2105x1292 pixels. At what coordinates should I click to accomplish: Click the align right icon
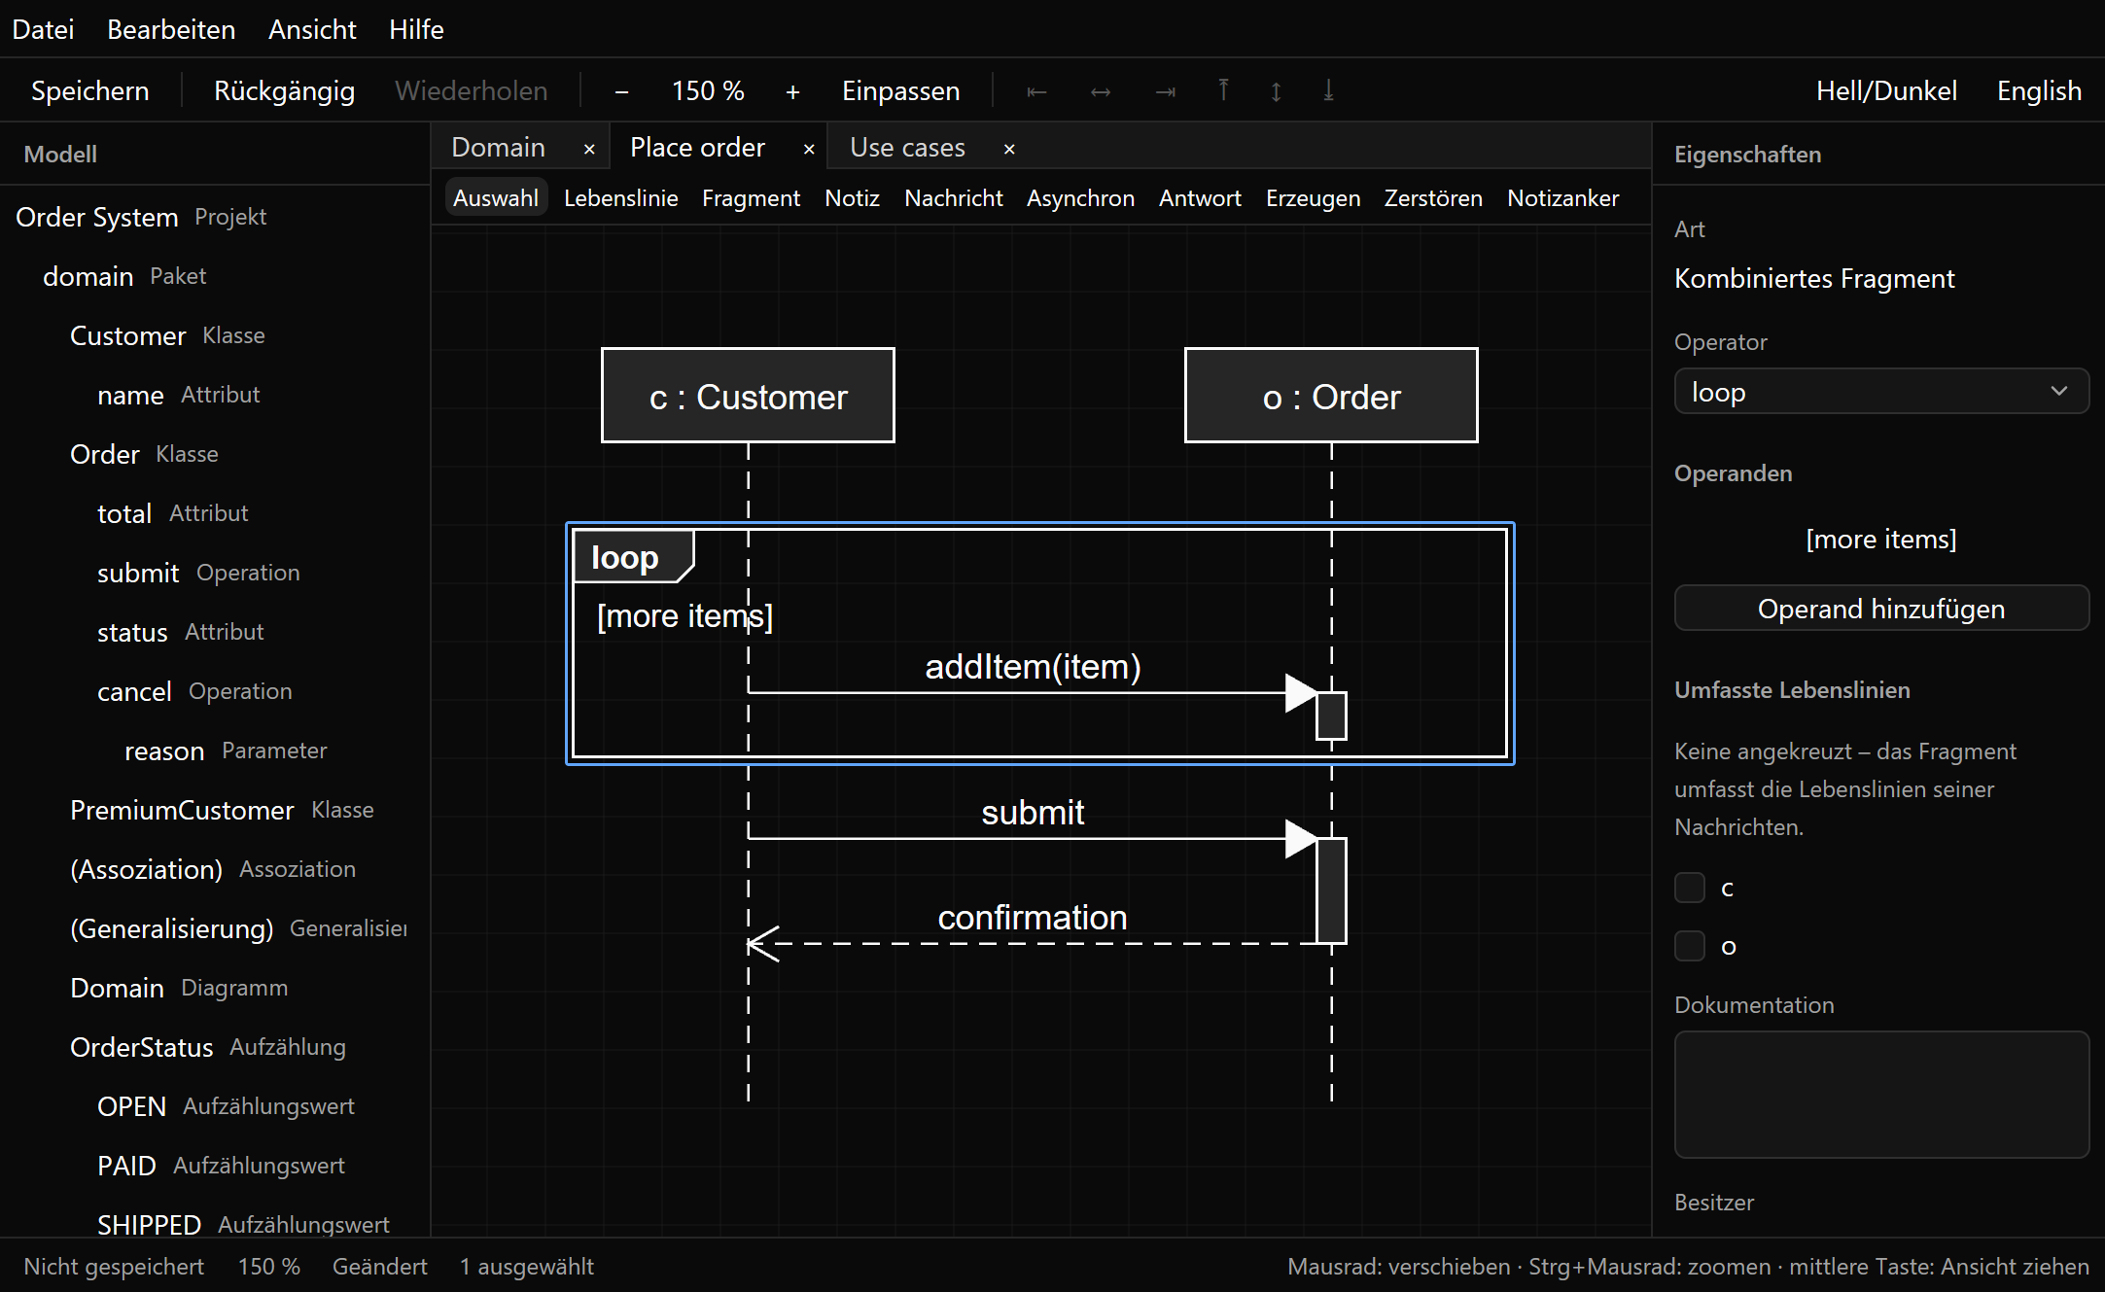pos(1165,91)
